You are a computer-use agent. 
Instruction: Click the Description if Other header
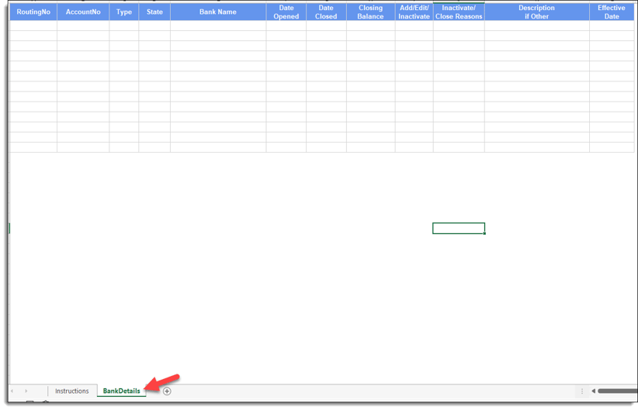(536, 12)
